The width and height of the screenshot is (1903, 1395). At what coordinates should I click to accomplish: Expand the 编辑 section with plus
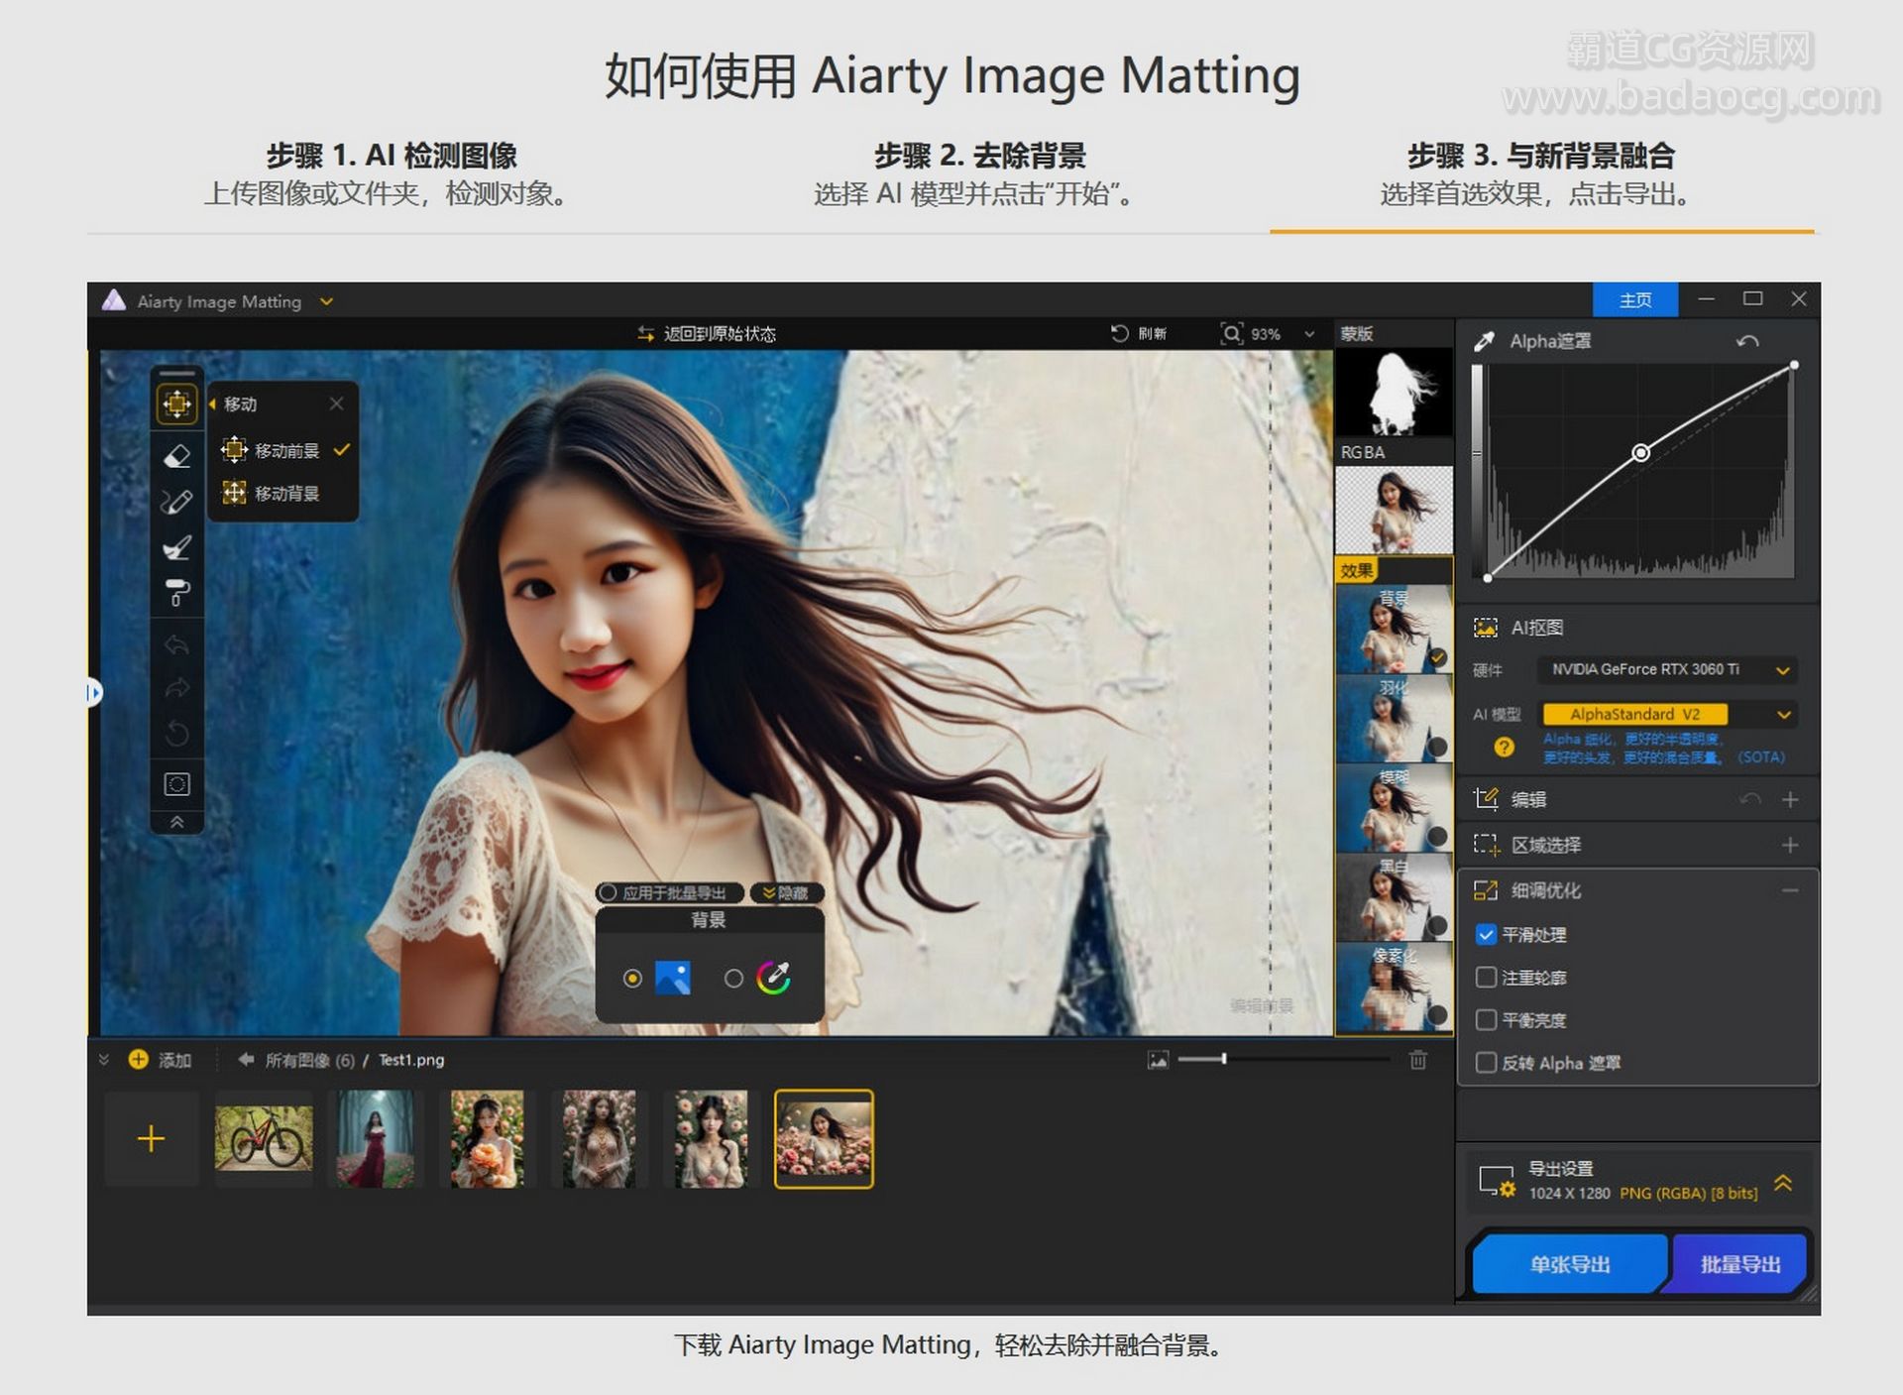(x=1790, y=799)
